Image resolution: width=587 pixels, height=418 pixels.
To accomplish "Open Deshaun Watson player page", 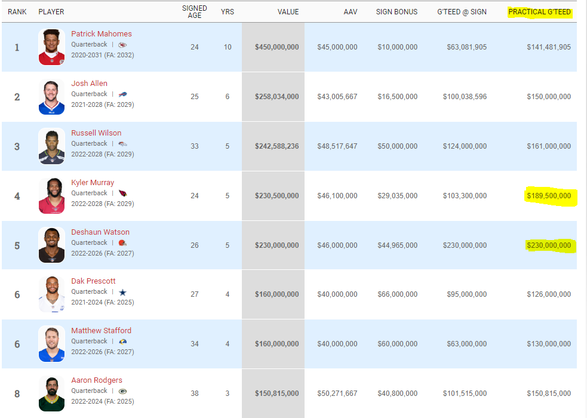I will [100, 232].
